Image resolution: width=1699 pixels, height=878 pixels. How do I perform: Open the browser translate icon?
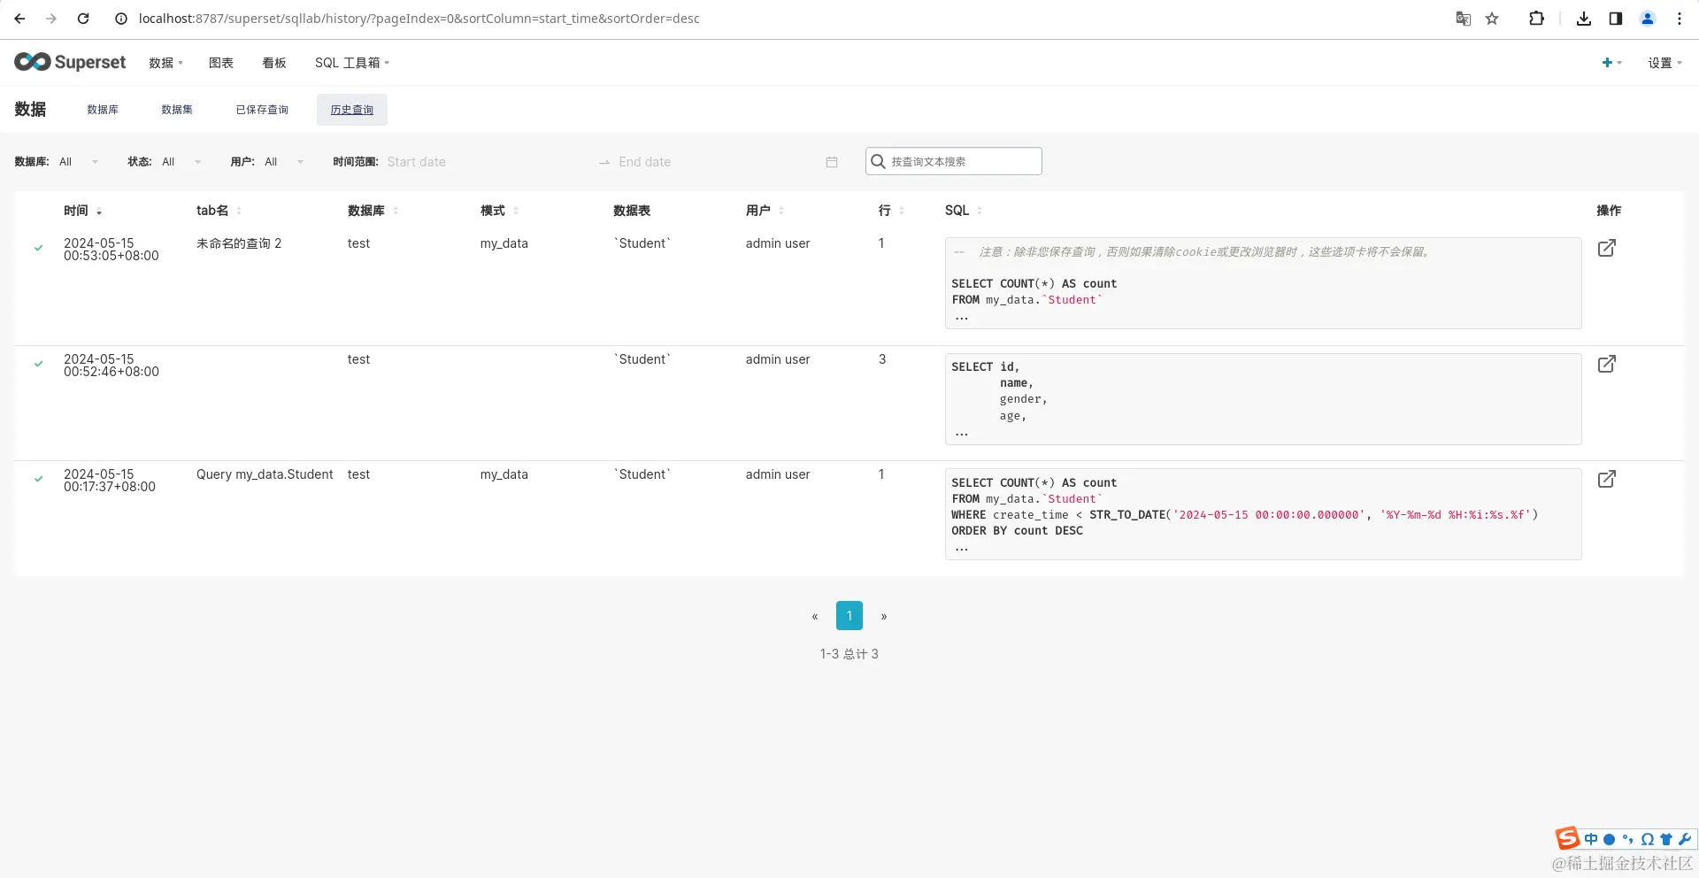click(1464, 19)
